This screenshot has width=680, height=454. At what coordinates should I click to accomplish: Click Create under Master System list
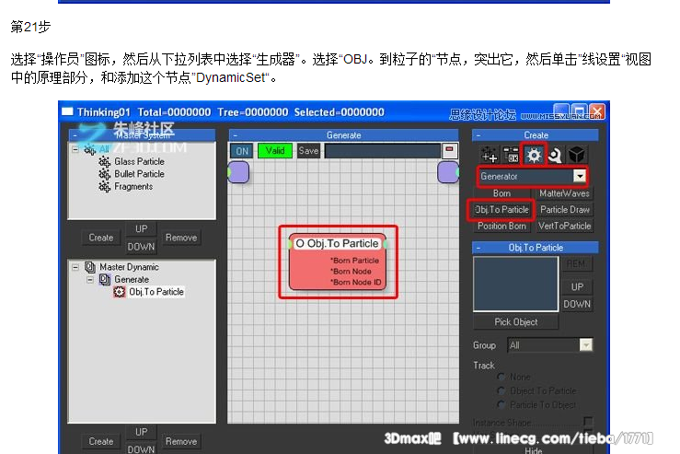tap(101, 238)
